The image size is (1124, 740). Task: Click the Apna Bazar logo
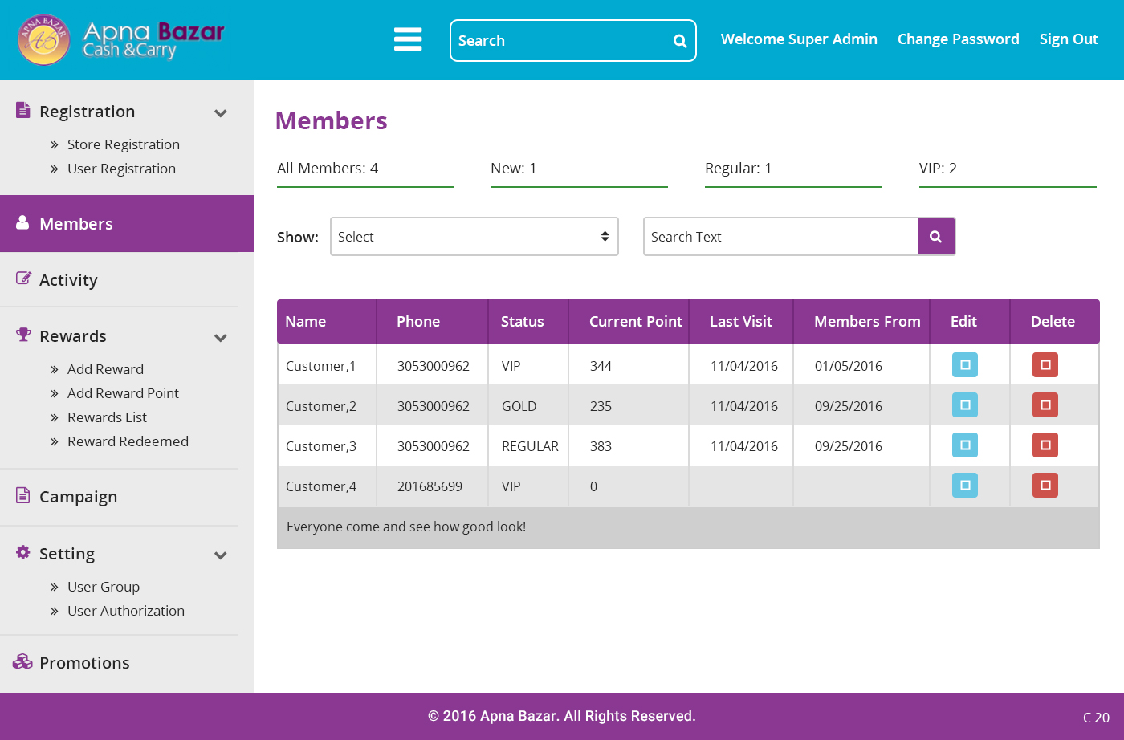click(x=120, y=40)
